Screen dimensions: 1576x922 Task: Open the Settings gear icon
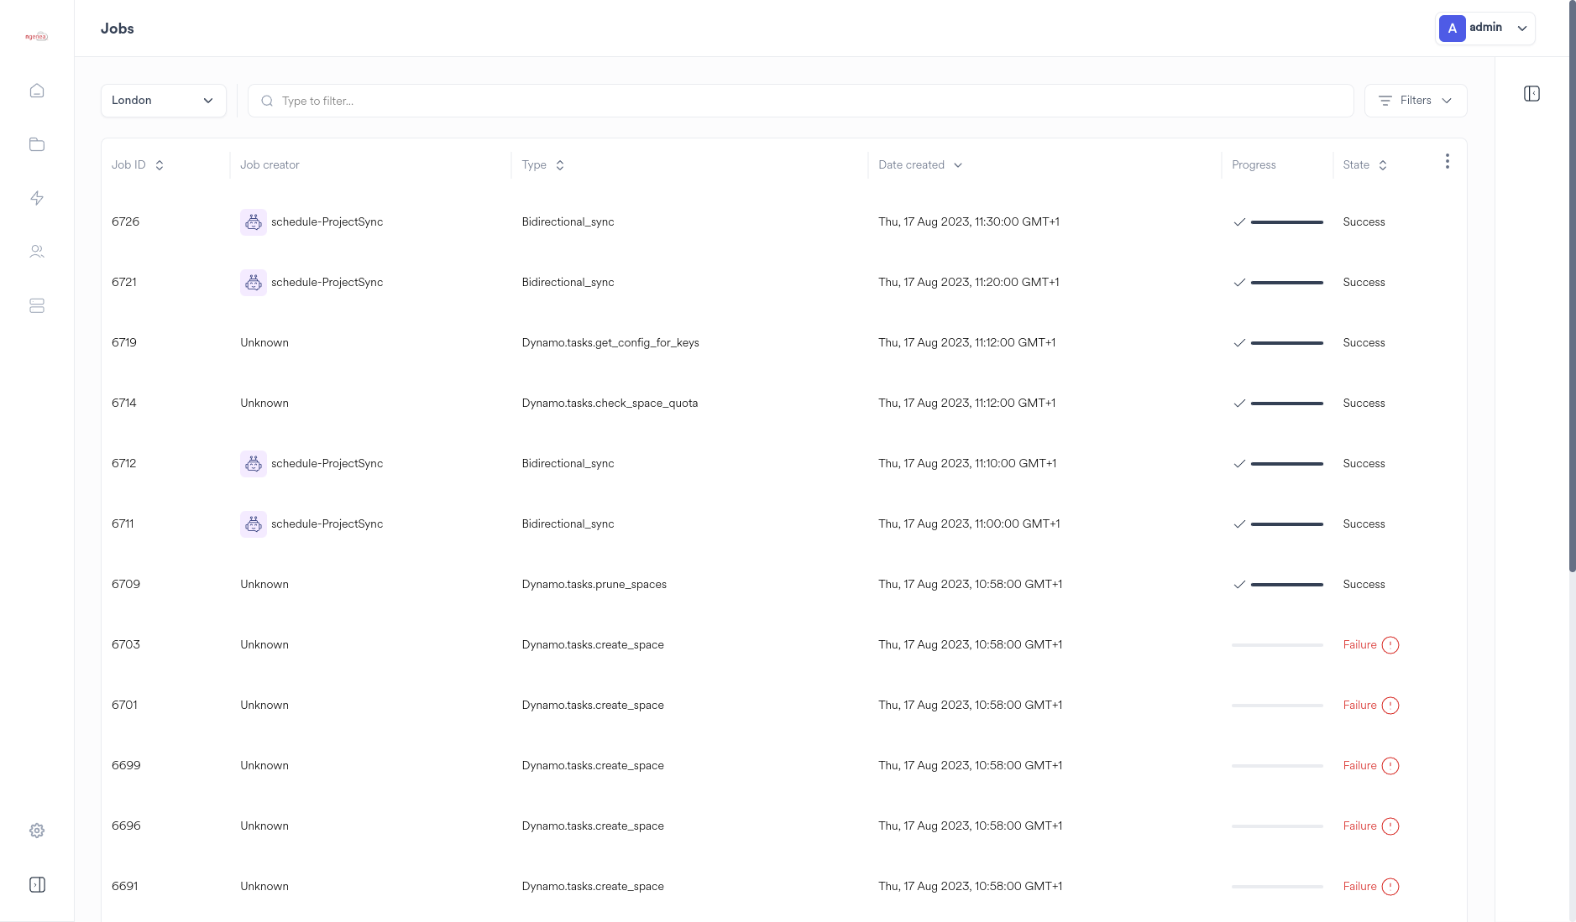[x=37, y=830]
